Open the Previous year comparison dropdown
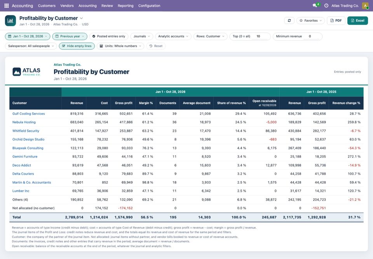This screenshot has height=259, width=373. pos(70,36)
